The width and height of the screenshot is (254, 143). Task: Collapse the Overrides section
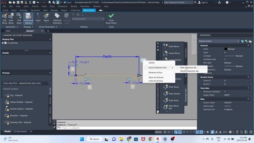pos(248,88)
